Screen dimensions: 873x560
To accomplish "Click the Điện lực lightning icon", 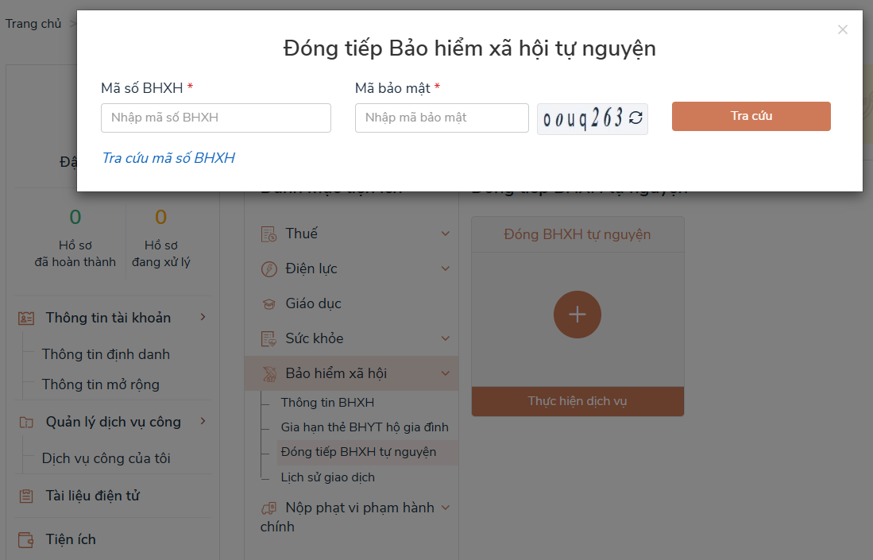I will pos(269,269).
